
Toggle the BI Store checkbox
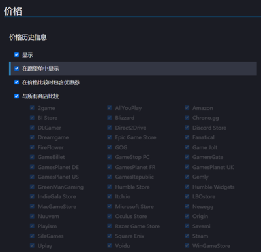tap(32, 118)
